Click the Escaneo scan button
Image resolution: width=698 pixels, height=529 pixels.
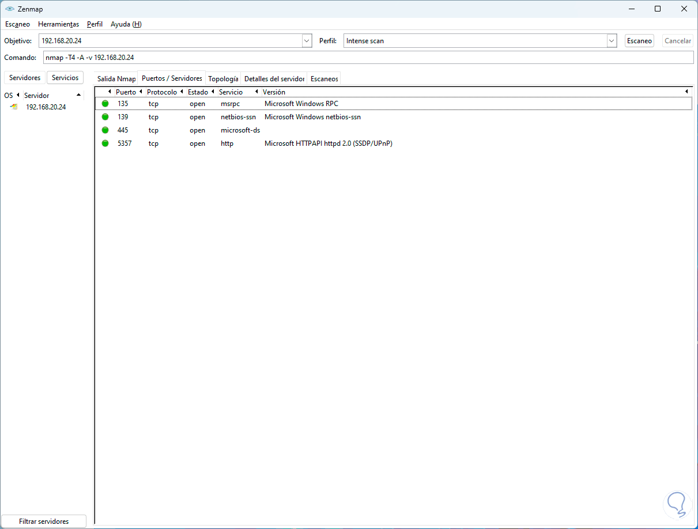coord(639,41)
